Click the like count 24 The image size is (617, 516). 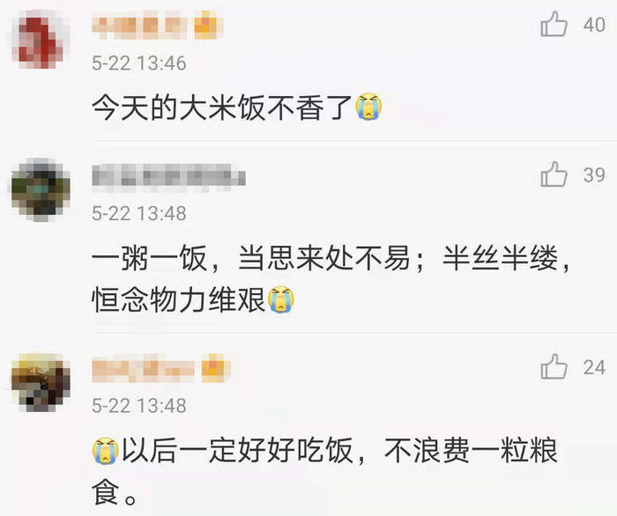[x=594, y=367]
